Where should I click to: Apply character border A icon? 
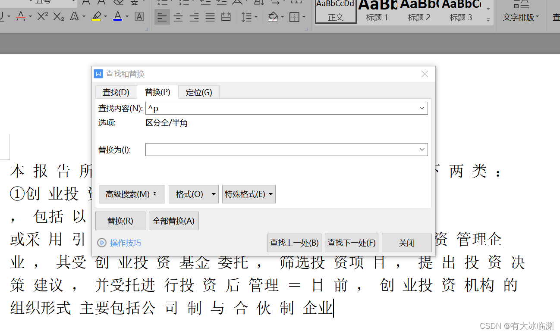139,17
